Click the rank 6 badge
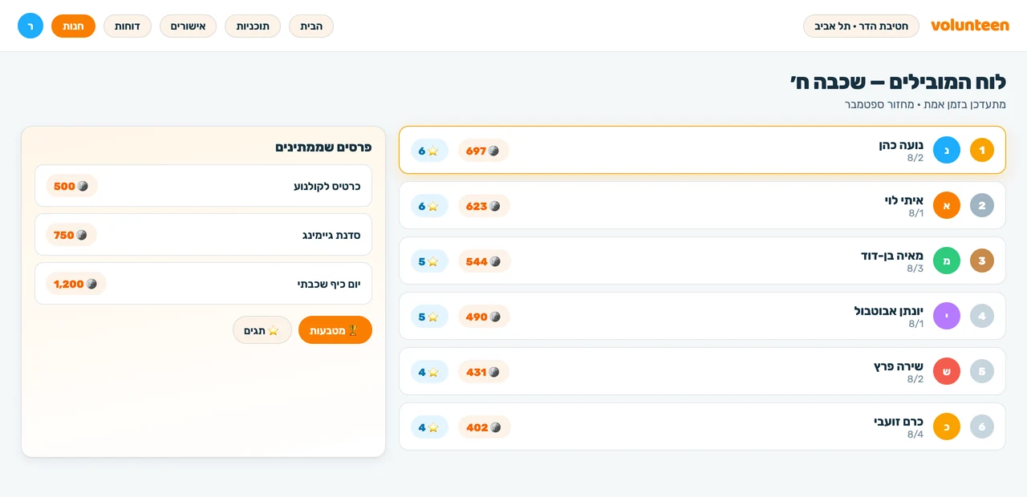This screenshot has width=1027, height=497. coord(982,426)
